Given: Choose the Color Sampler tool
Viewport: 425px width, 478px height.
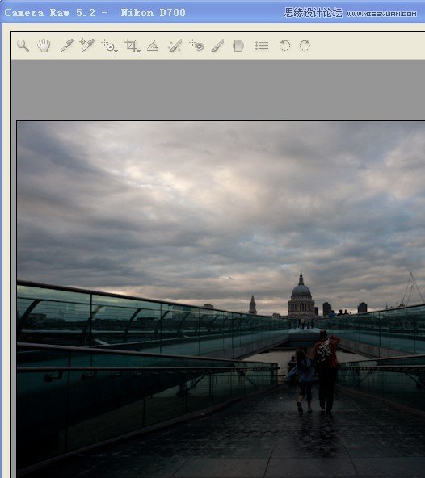Looking at the screenshot, I should 87,45.
